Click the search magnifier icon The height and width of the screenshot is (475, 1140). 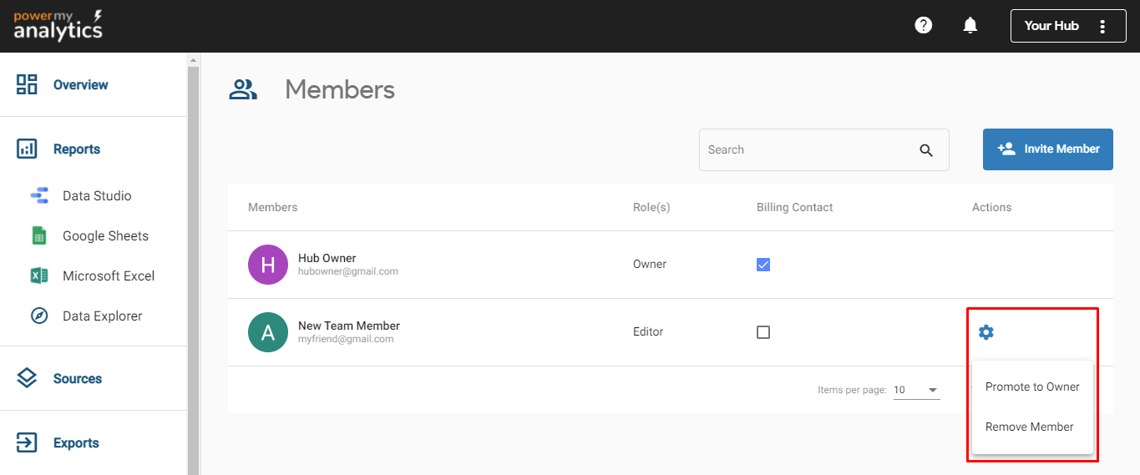point(925,150)
